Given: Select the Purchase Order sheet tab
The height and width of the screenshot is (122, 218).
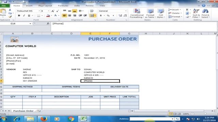Looking at the screenshot, I should tap(23, 111).
